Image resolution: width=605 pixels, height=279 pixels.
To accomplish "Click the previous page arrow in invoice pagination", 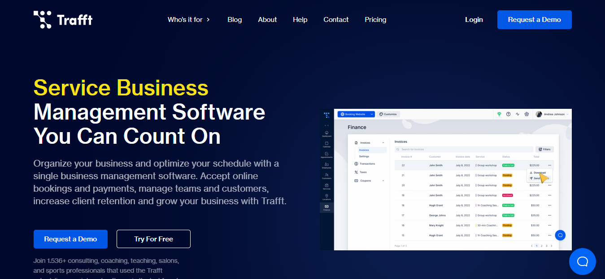I will [532, 246].
